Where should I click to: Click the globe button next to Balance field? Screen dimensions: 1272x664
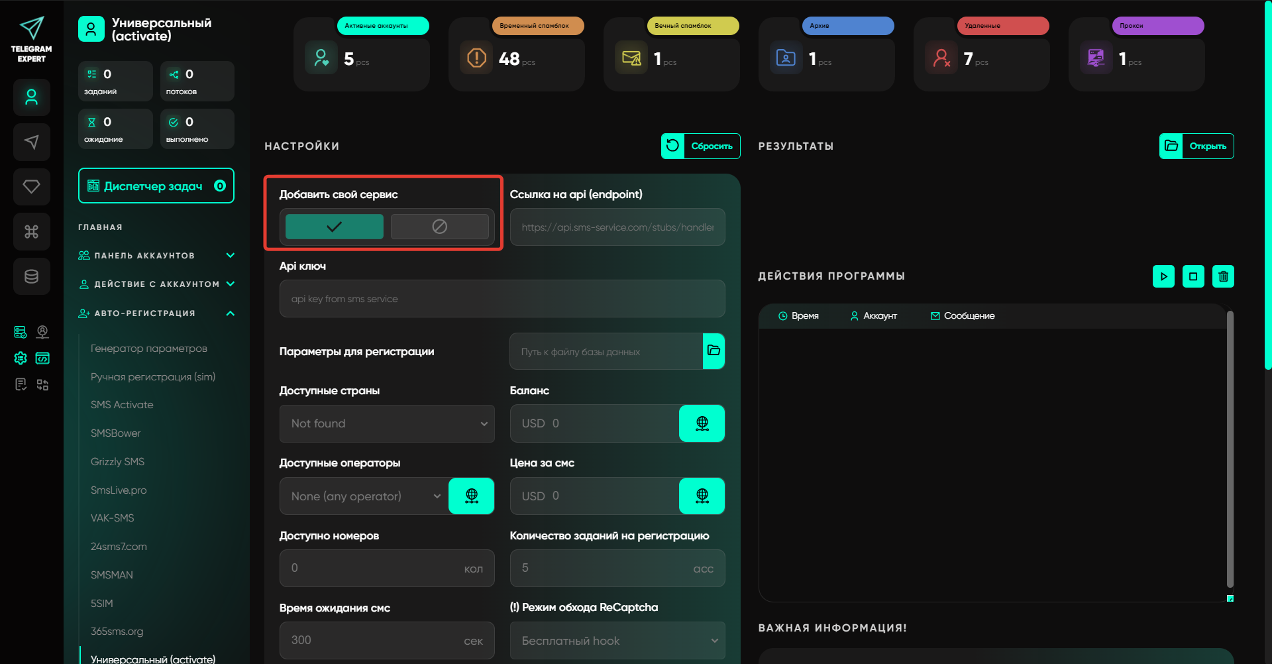(x=702, y=423)
